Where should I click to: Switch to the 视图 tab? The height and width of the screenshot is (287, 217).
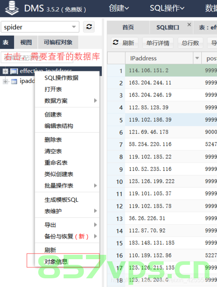26,42
